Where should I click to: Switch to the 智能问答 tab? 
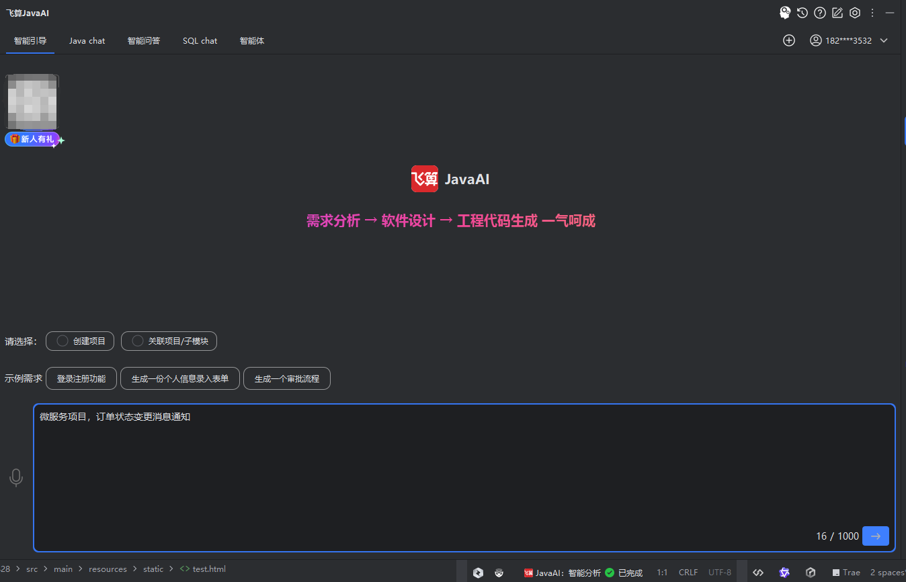click(x=144, y=41)
